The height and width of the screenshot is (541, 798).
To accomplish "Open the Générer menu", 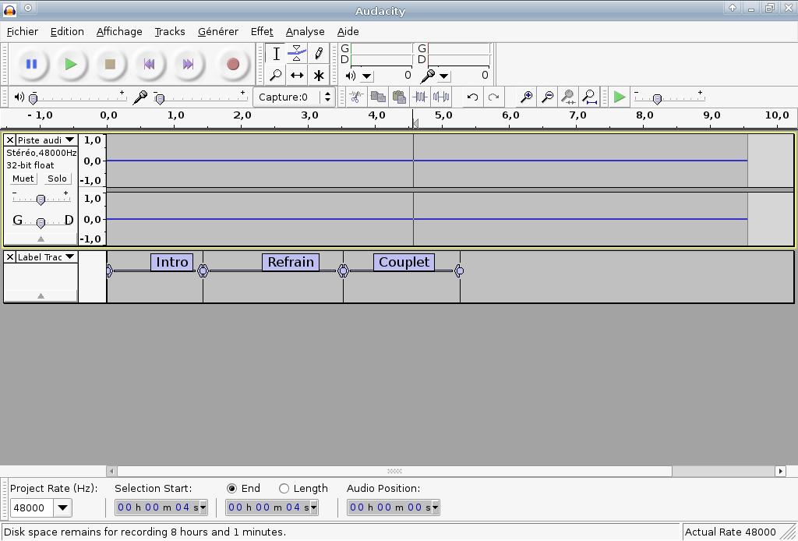I will 217,31.
